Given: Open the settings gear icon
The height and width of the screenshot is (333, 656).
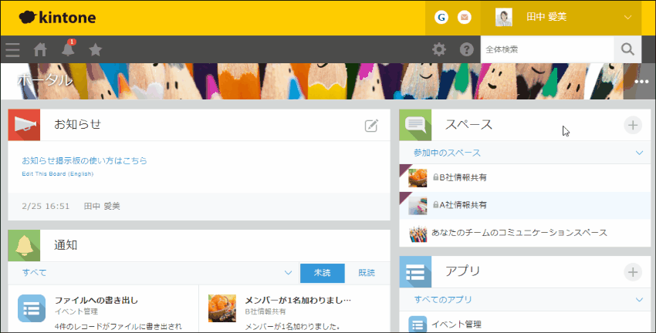Looking at the screenshot, I should (439, 50).
